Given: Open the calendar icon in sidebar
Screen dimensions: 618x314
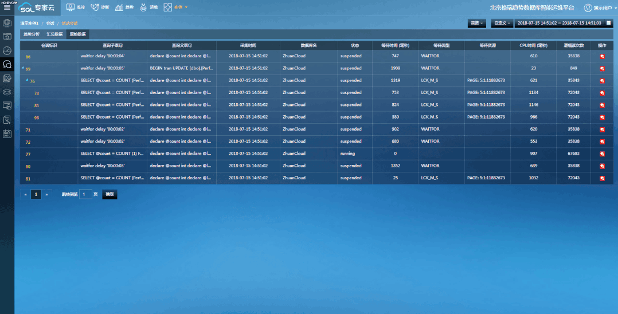Looking at the screenshot, I should coord(7,134).
